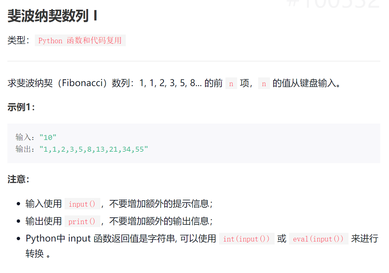389x273 pixels.
Task: Click the 'int(input())' code tag
Action: tap(247, 238)
